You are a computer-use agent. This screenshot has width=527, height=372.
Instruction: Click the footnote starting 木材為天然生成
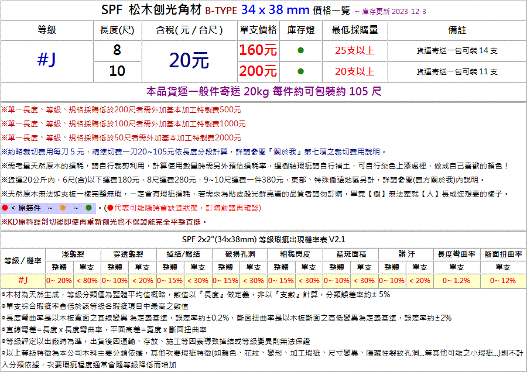pos(196,295)
